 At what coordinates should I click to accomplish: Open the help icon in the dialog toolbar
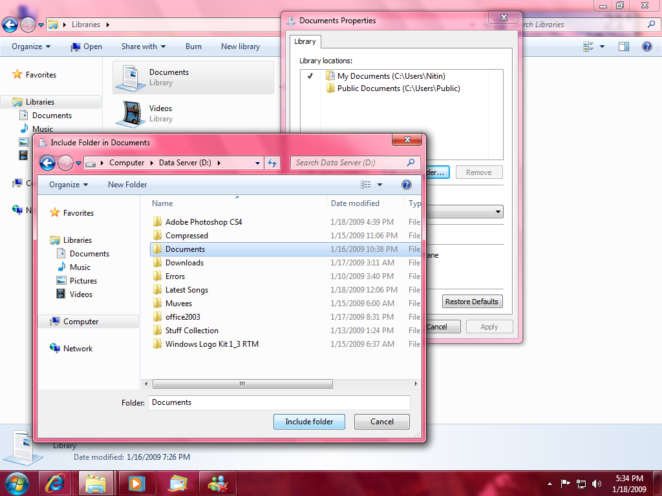pyautogui.click(x=407, y=185)
